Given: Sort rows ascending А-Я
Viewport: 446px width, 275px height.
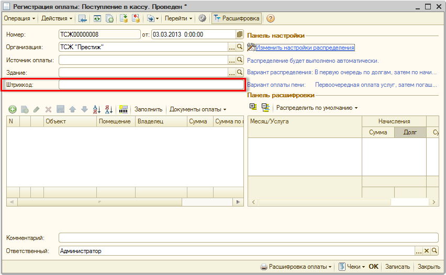Looking at the screenshot, I should (x=97, y=109).
